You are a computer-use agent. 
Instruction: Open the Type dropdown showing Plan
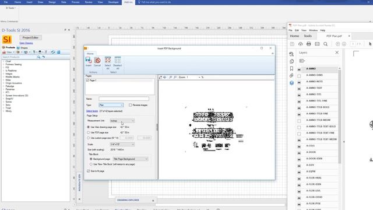pyautogui.click(x=111, y=105)
